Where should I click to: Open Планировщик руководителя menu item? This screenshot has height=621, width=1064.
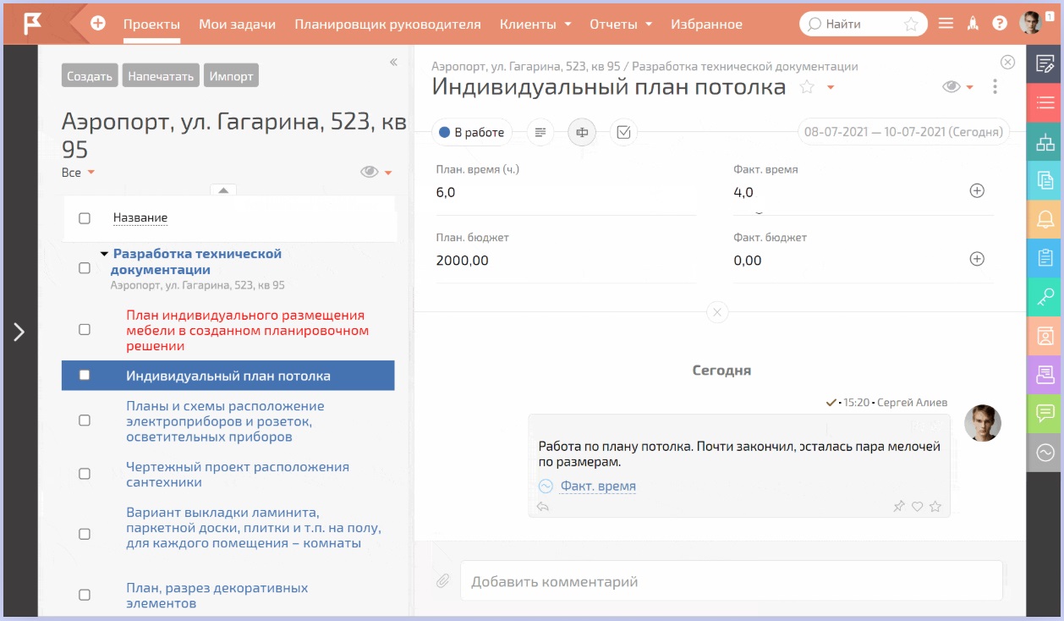pos(387,25)
